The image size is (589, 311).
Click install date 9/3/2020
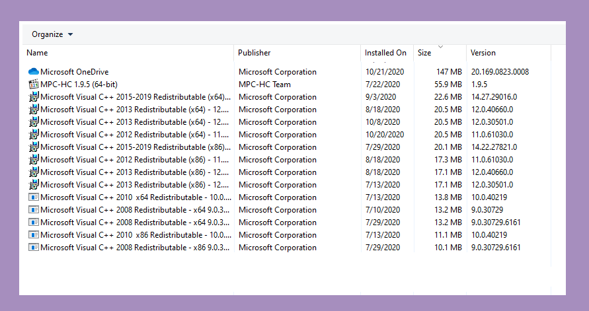tap(381, 97)
